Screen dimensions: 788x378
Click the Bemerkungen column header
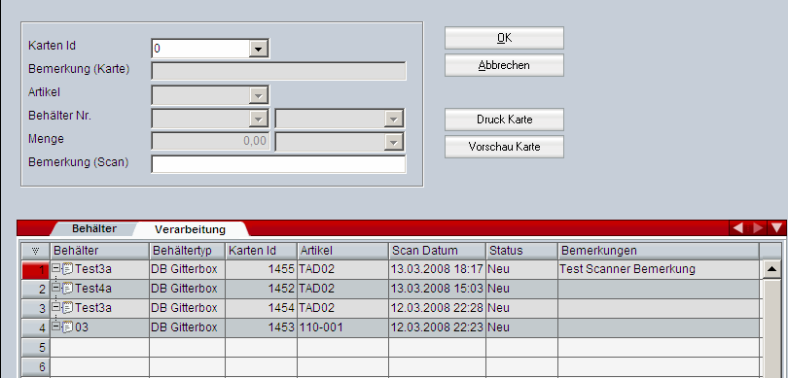pyautogui.click(x=659, y=251)
